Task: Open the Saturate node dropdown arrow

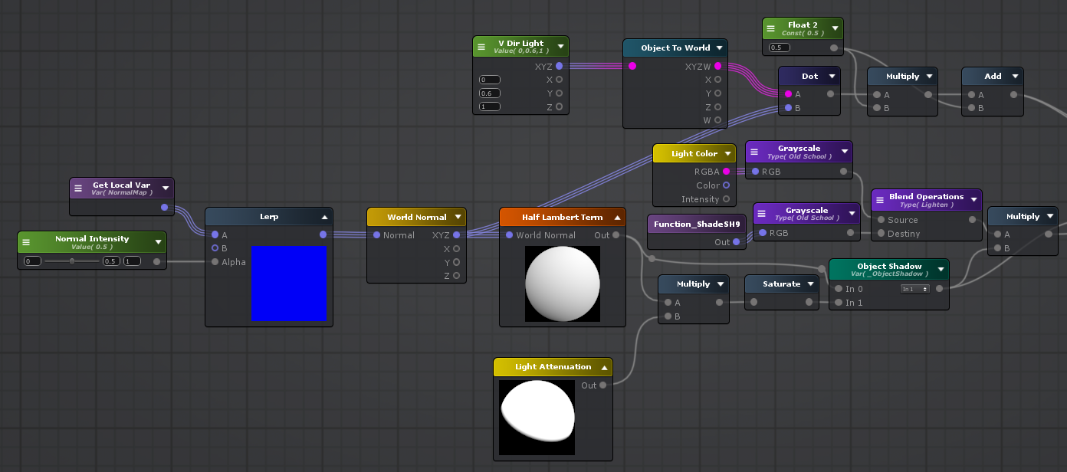Action: coord(810,284)
